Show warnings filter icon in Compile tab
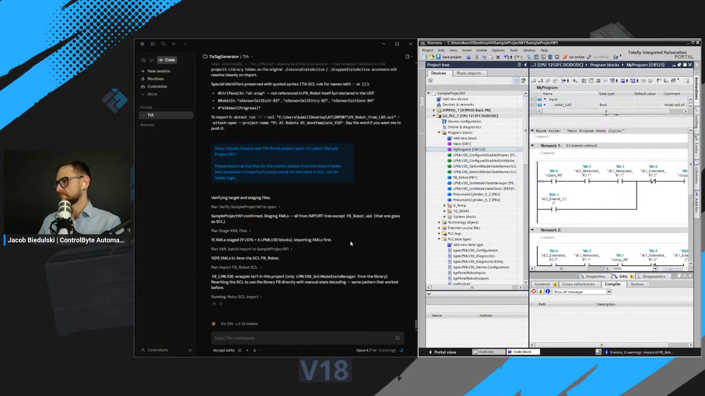 click(541, 291)
